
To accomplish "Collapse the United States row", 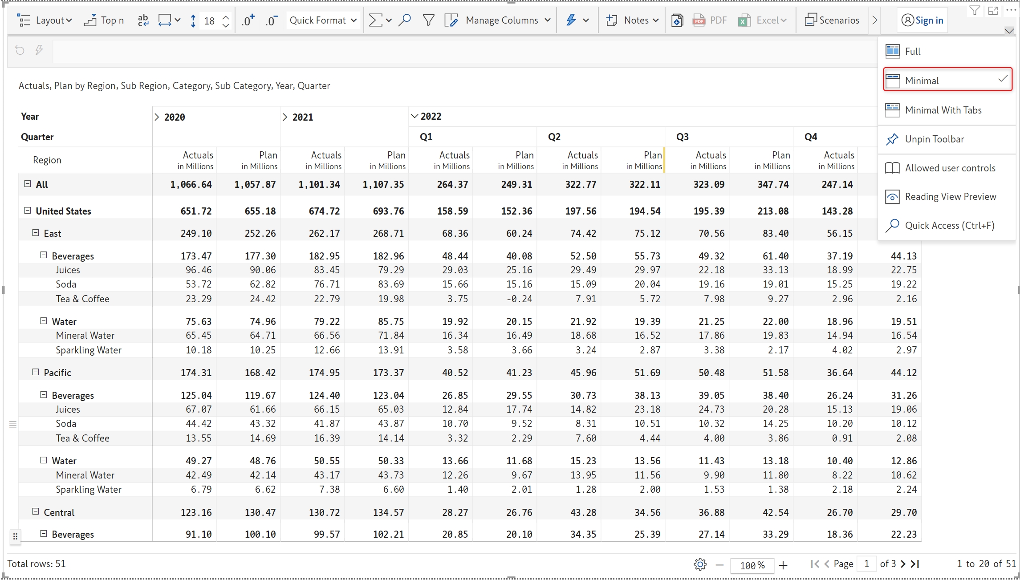I will pos(28,211).
